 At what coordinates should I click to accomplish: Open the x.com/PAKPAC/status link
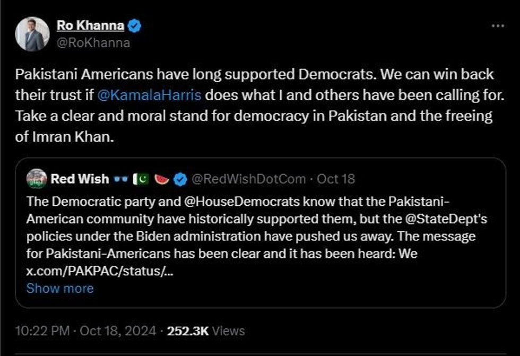tap(99, 271)
